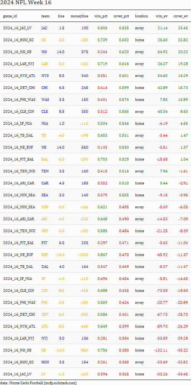Click the win_pct column header

pyautogui.click(x=101, y=16)
